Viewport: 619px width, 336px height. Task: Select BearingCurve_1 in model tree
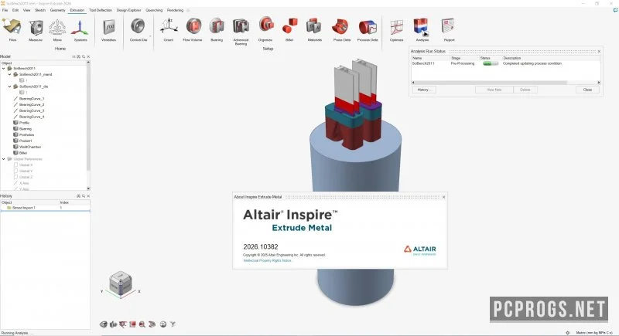[x=32, y=98]
